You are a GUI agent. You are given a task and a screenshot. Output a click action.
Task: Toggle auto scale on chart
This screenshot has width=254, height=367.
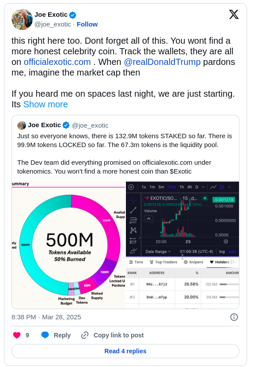point(232,252)
